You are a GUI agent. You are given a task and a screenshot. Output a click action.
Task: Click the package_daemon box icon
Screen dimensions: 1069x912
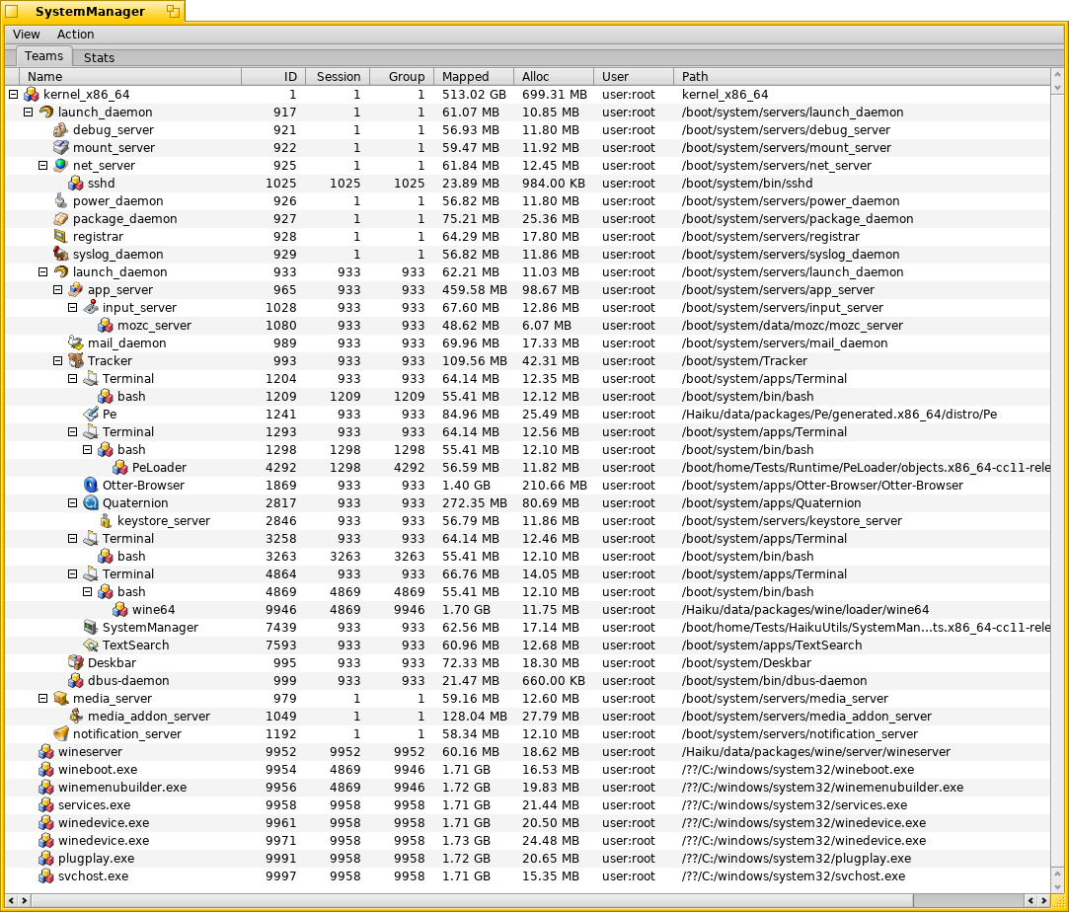tap(60, 219)
